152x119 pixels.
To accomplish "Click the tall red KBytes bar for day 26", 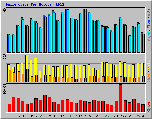I will point(121,98).
